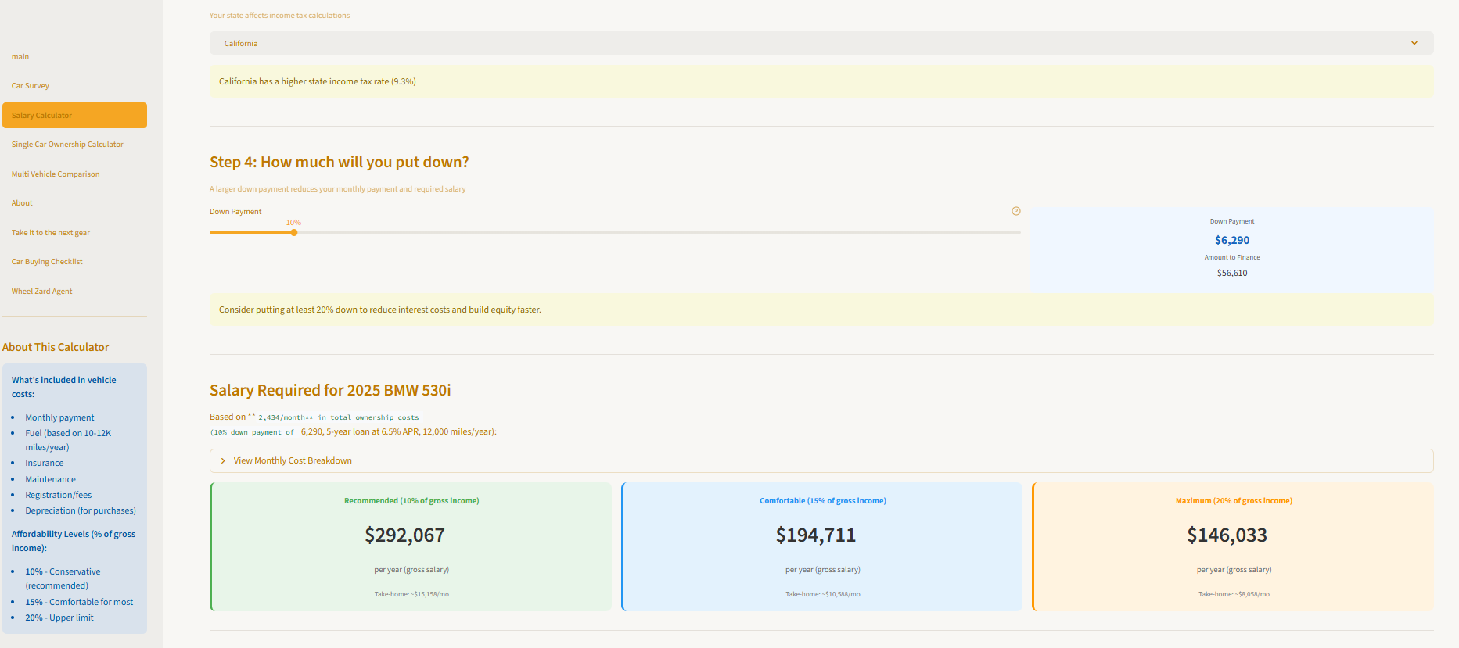Open Wheel Zard Agent page

42,292
